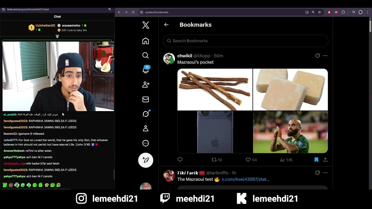
Task: Open the three-dot menu on TikiTarik's post
Action: coord(325,173)
